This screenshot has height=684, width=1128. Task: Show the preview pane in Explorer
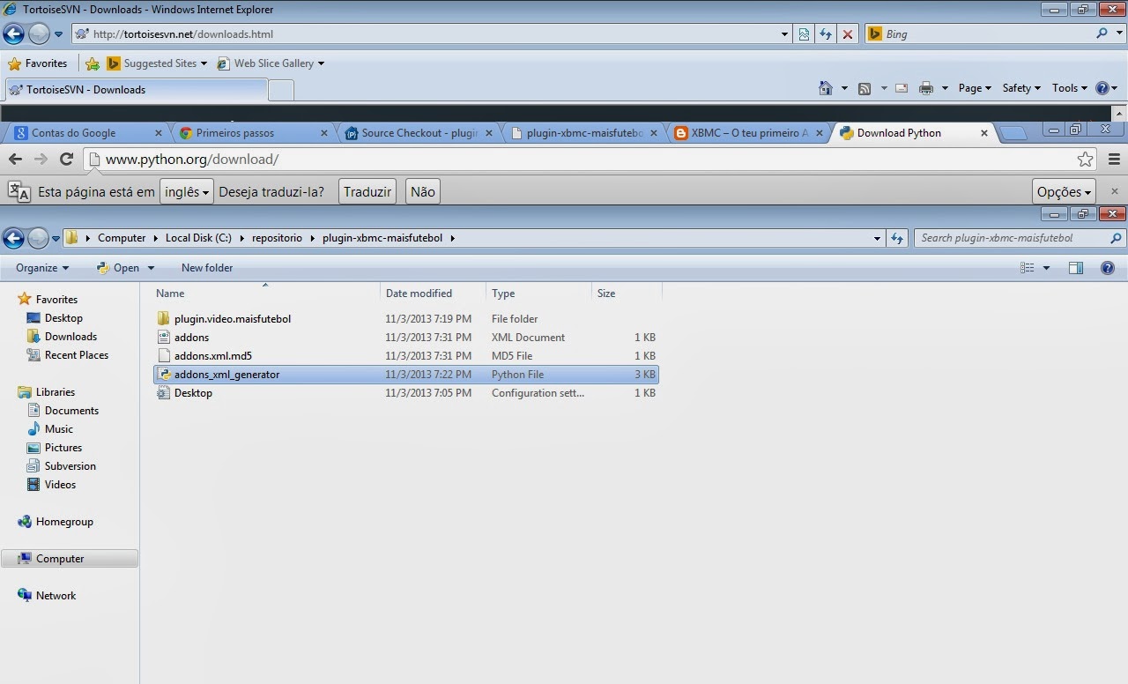tap(1075, 267)
